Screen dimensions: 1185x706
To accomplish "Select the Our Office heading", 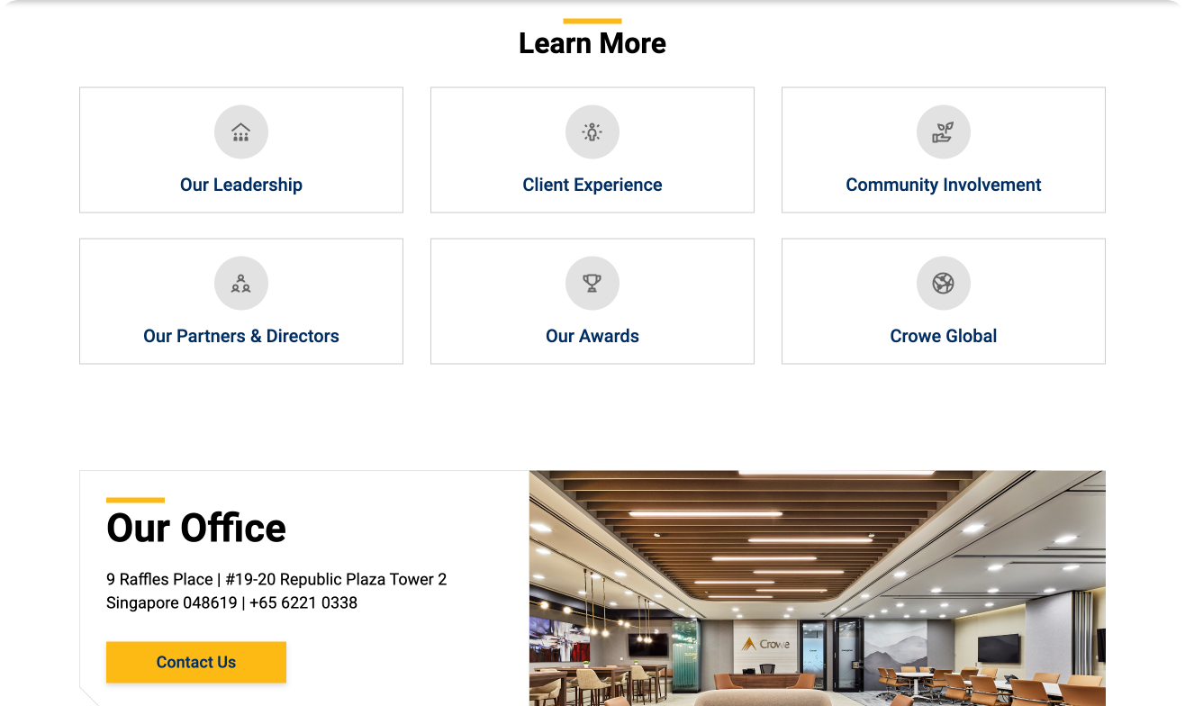I will click(x=196, y=528).
